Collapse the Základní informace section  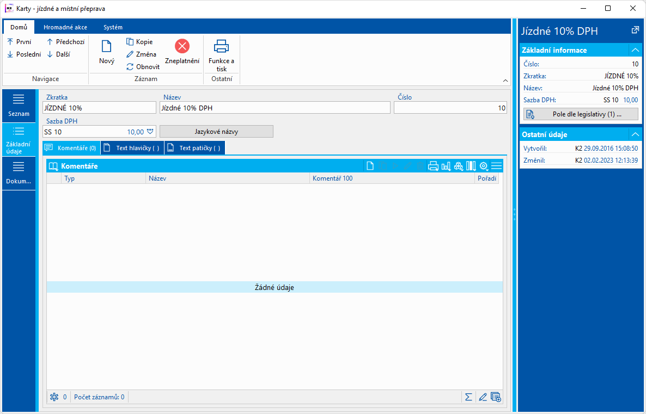pos(635,50)
